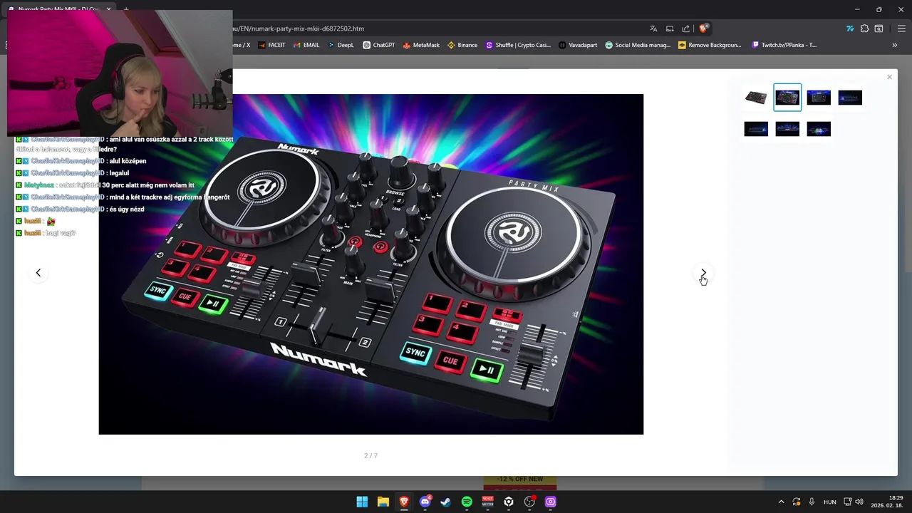
Task: Open Discord from taskbar
Action: [x=425, y=502]
